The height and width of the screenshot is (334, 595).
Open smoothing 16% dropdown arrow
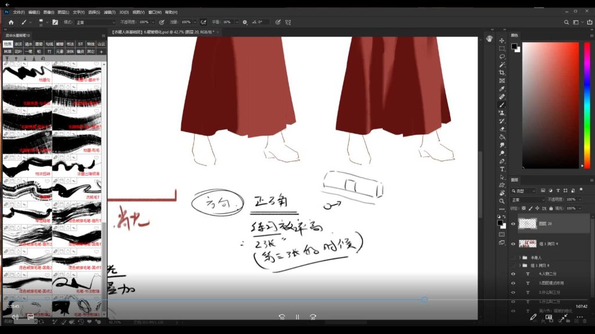click(237, 23)
